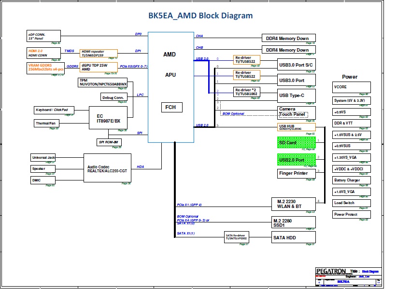Click the Camera label
Viewport: 411px width, 290px height.
pyautogui.click(x=287, y=109)
